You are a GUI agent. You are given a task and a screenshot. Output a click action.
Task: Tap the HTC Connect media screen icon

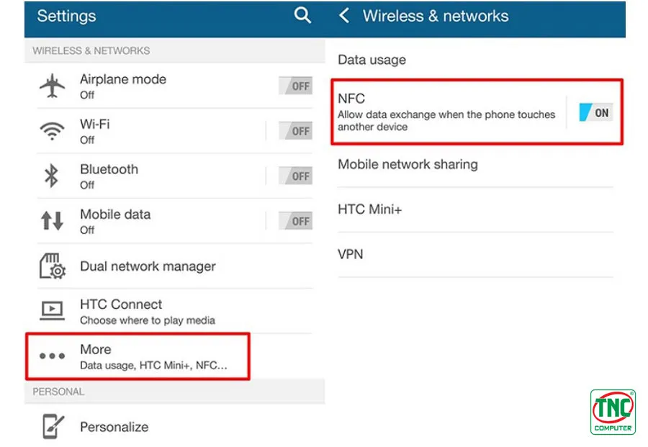point(52,311)
